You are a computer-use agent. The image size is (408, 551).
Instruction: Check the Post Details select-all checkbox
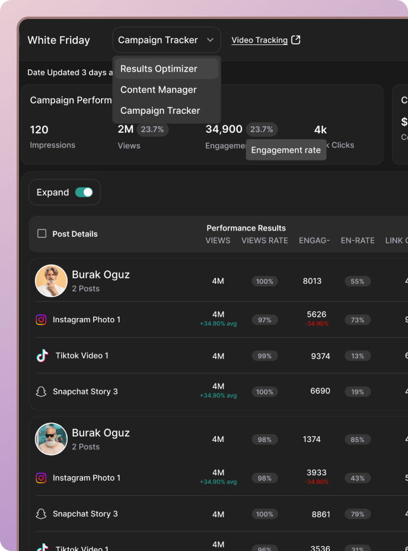(x=42, y=233)
